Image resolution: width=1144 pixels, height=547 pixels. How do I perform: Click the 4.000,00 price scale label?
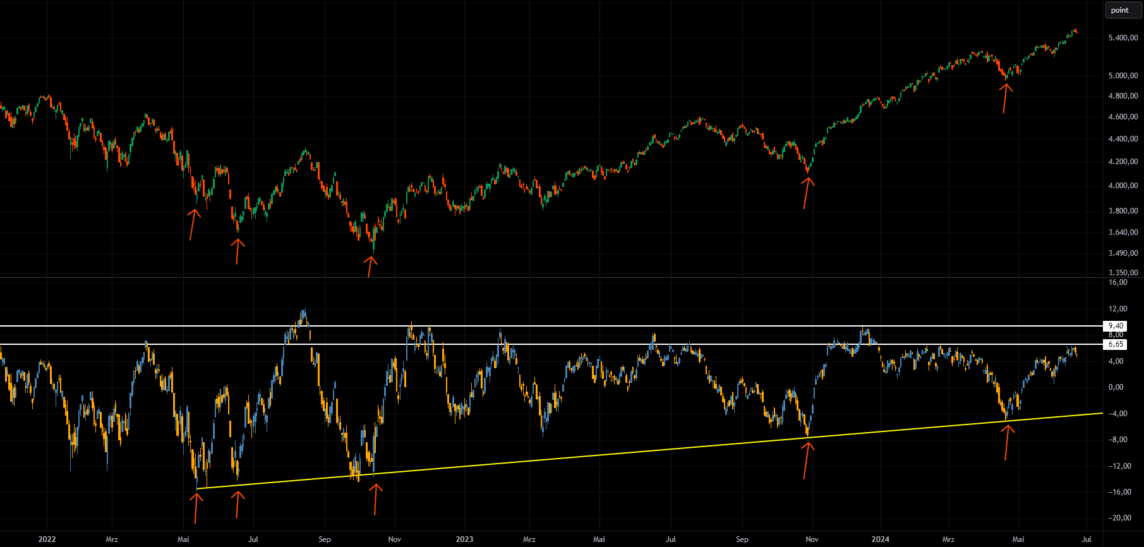1123,186
